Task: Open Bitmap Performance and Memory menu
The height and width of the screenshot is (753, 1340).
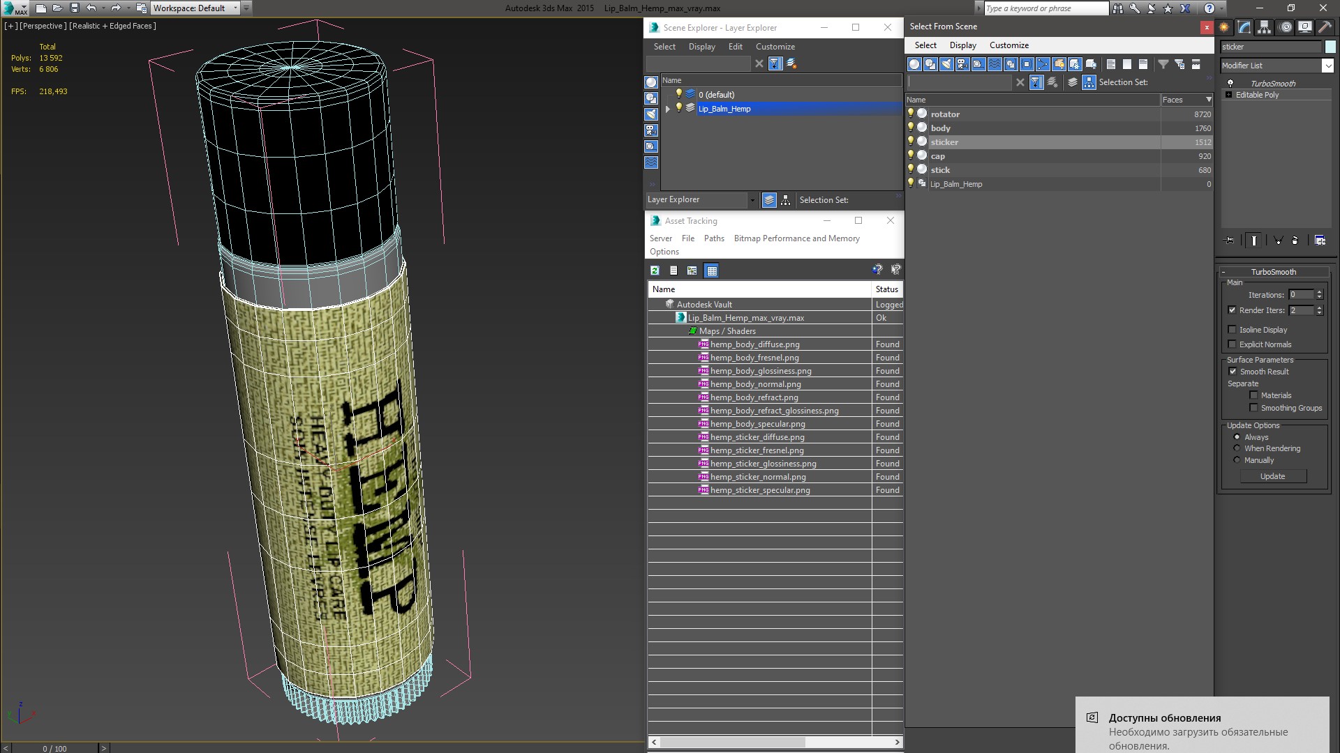Action: coord(796,238)
